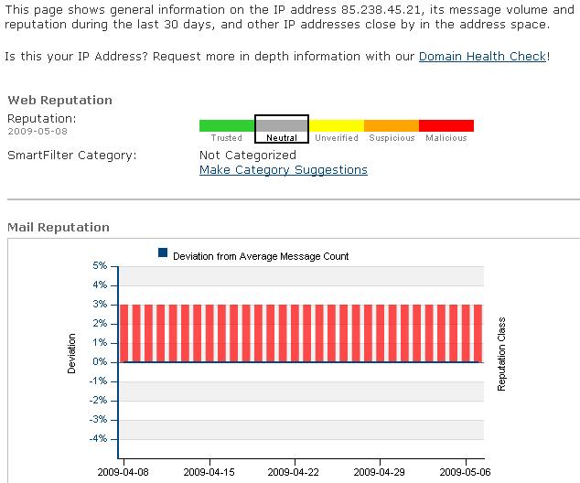The image size is (580, 483).
Task: Open the Domain Health Check link
Action: pos(482,56)
